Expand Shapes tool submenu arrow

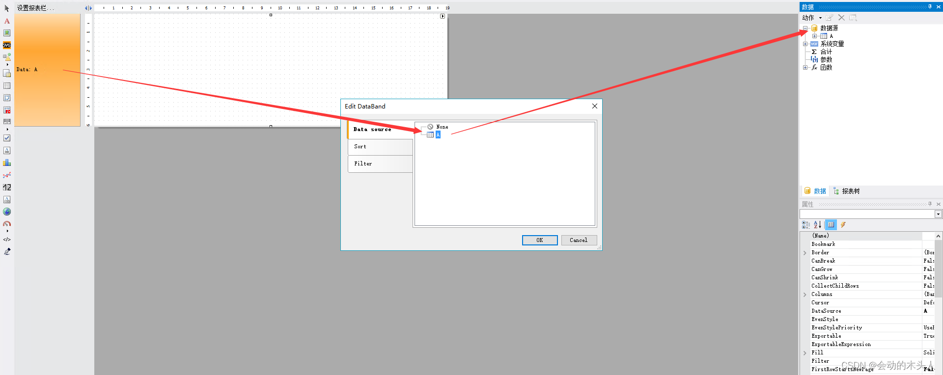(7, 64)
